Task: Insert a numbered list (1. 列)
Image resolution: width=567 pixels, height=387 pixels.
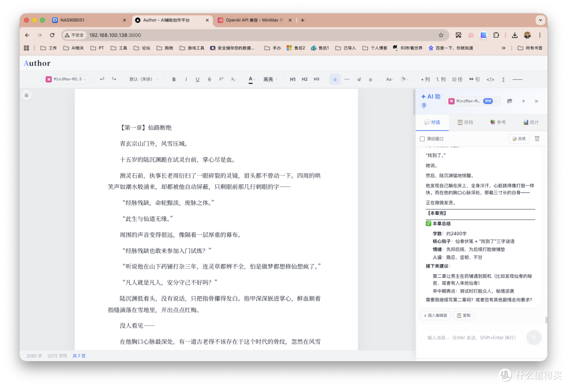Action: pyautogui.click(x=441, y=79)
